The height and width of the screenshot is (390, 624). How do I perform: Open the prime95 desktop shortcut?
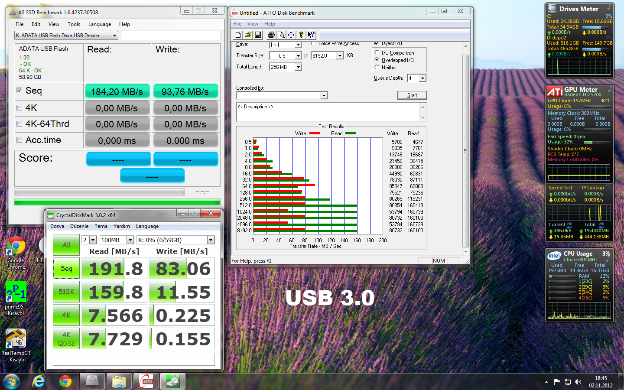[16, 299]
